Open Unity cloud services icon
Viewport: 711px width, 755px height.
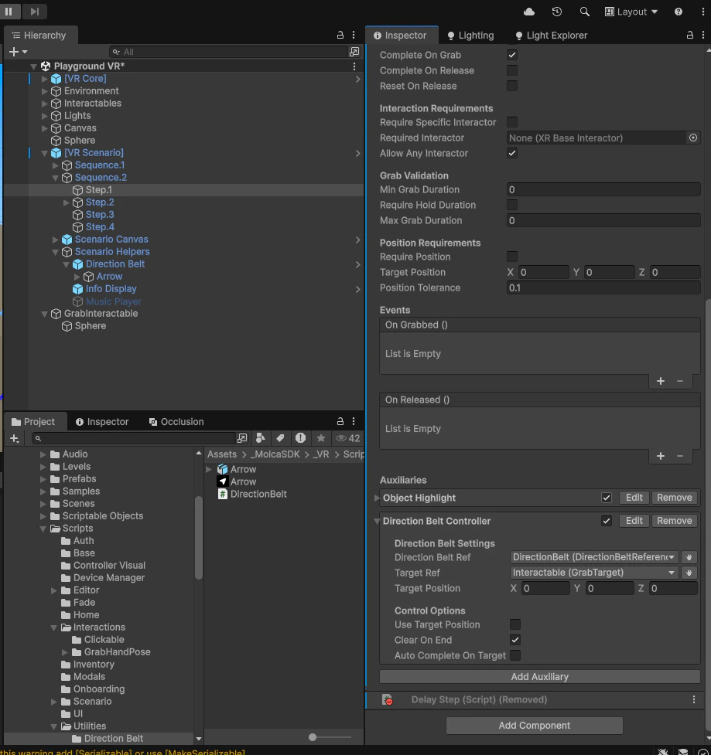click(528, 12)
